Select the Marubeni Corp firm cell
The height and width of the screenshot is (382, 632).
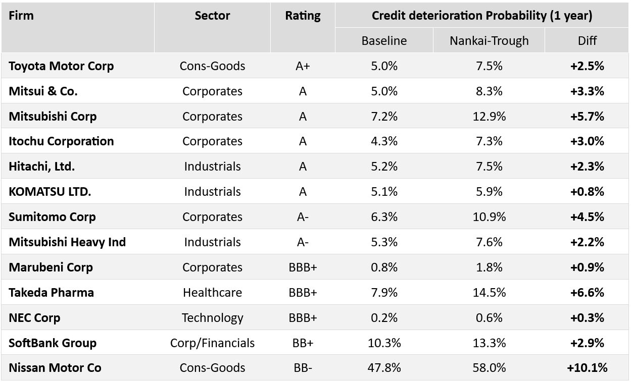coord(51,267)
